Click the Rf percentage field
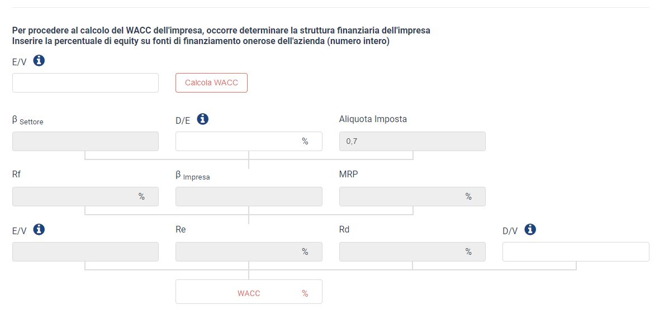 86,196
